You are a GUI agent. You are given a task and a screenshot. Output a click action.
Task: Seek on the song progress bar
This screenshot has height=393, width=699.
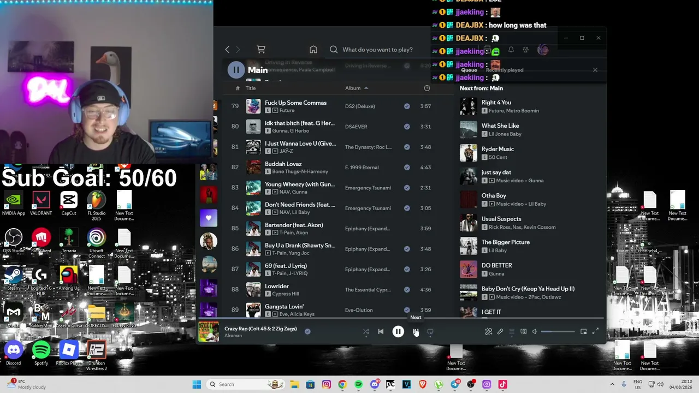coord(401,318)
